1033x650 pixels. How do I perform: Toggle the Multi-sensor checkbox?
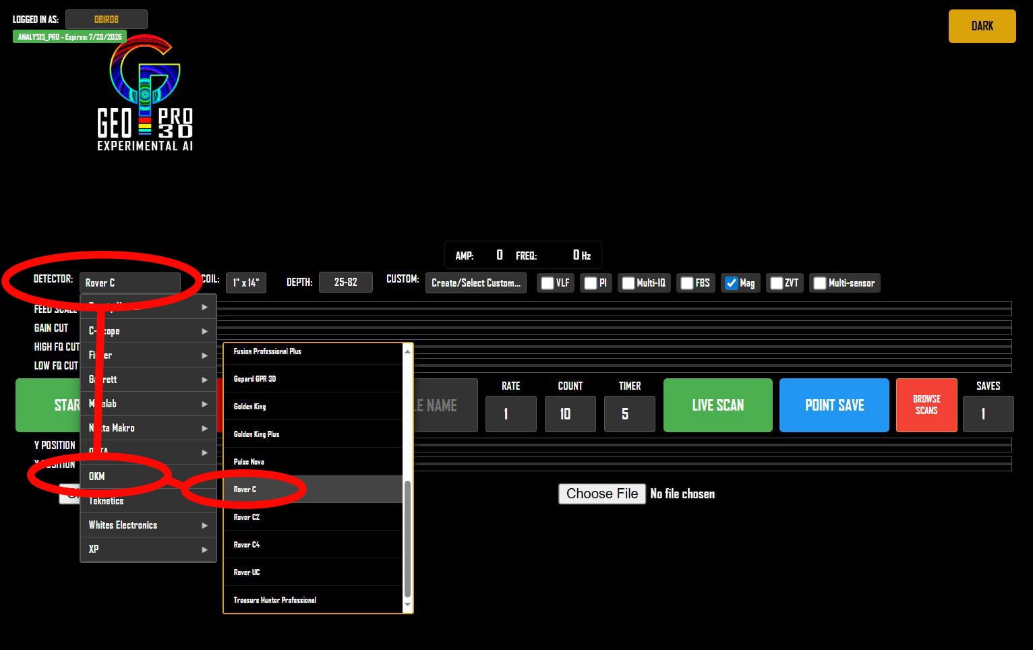coord(819,283)
